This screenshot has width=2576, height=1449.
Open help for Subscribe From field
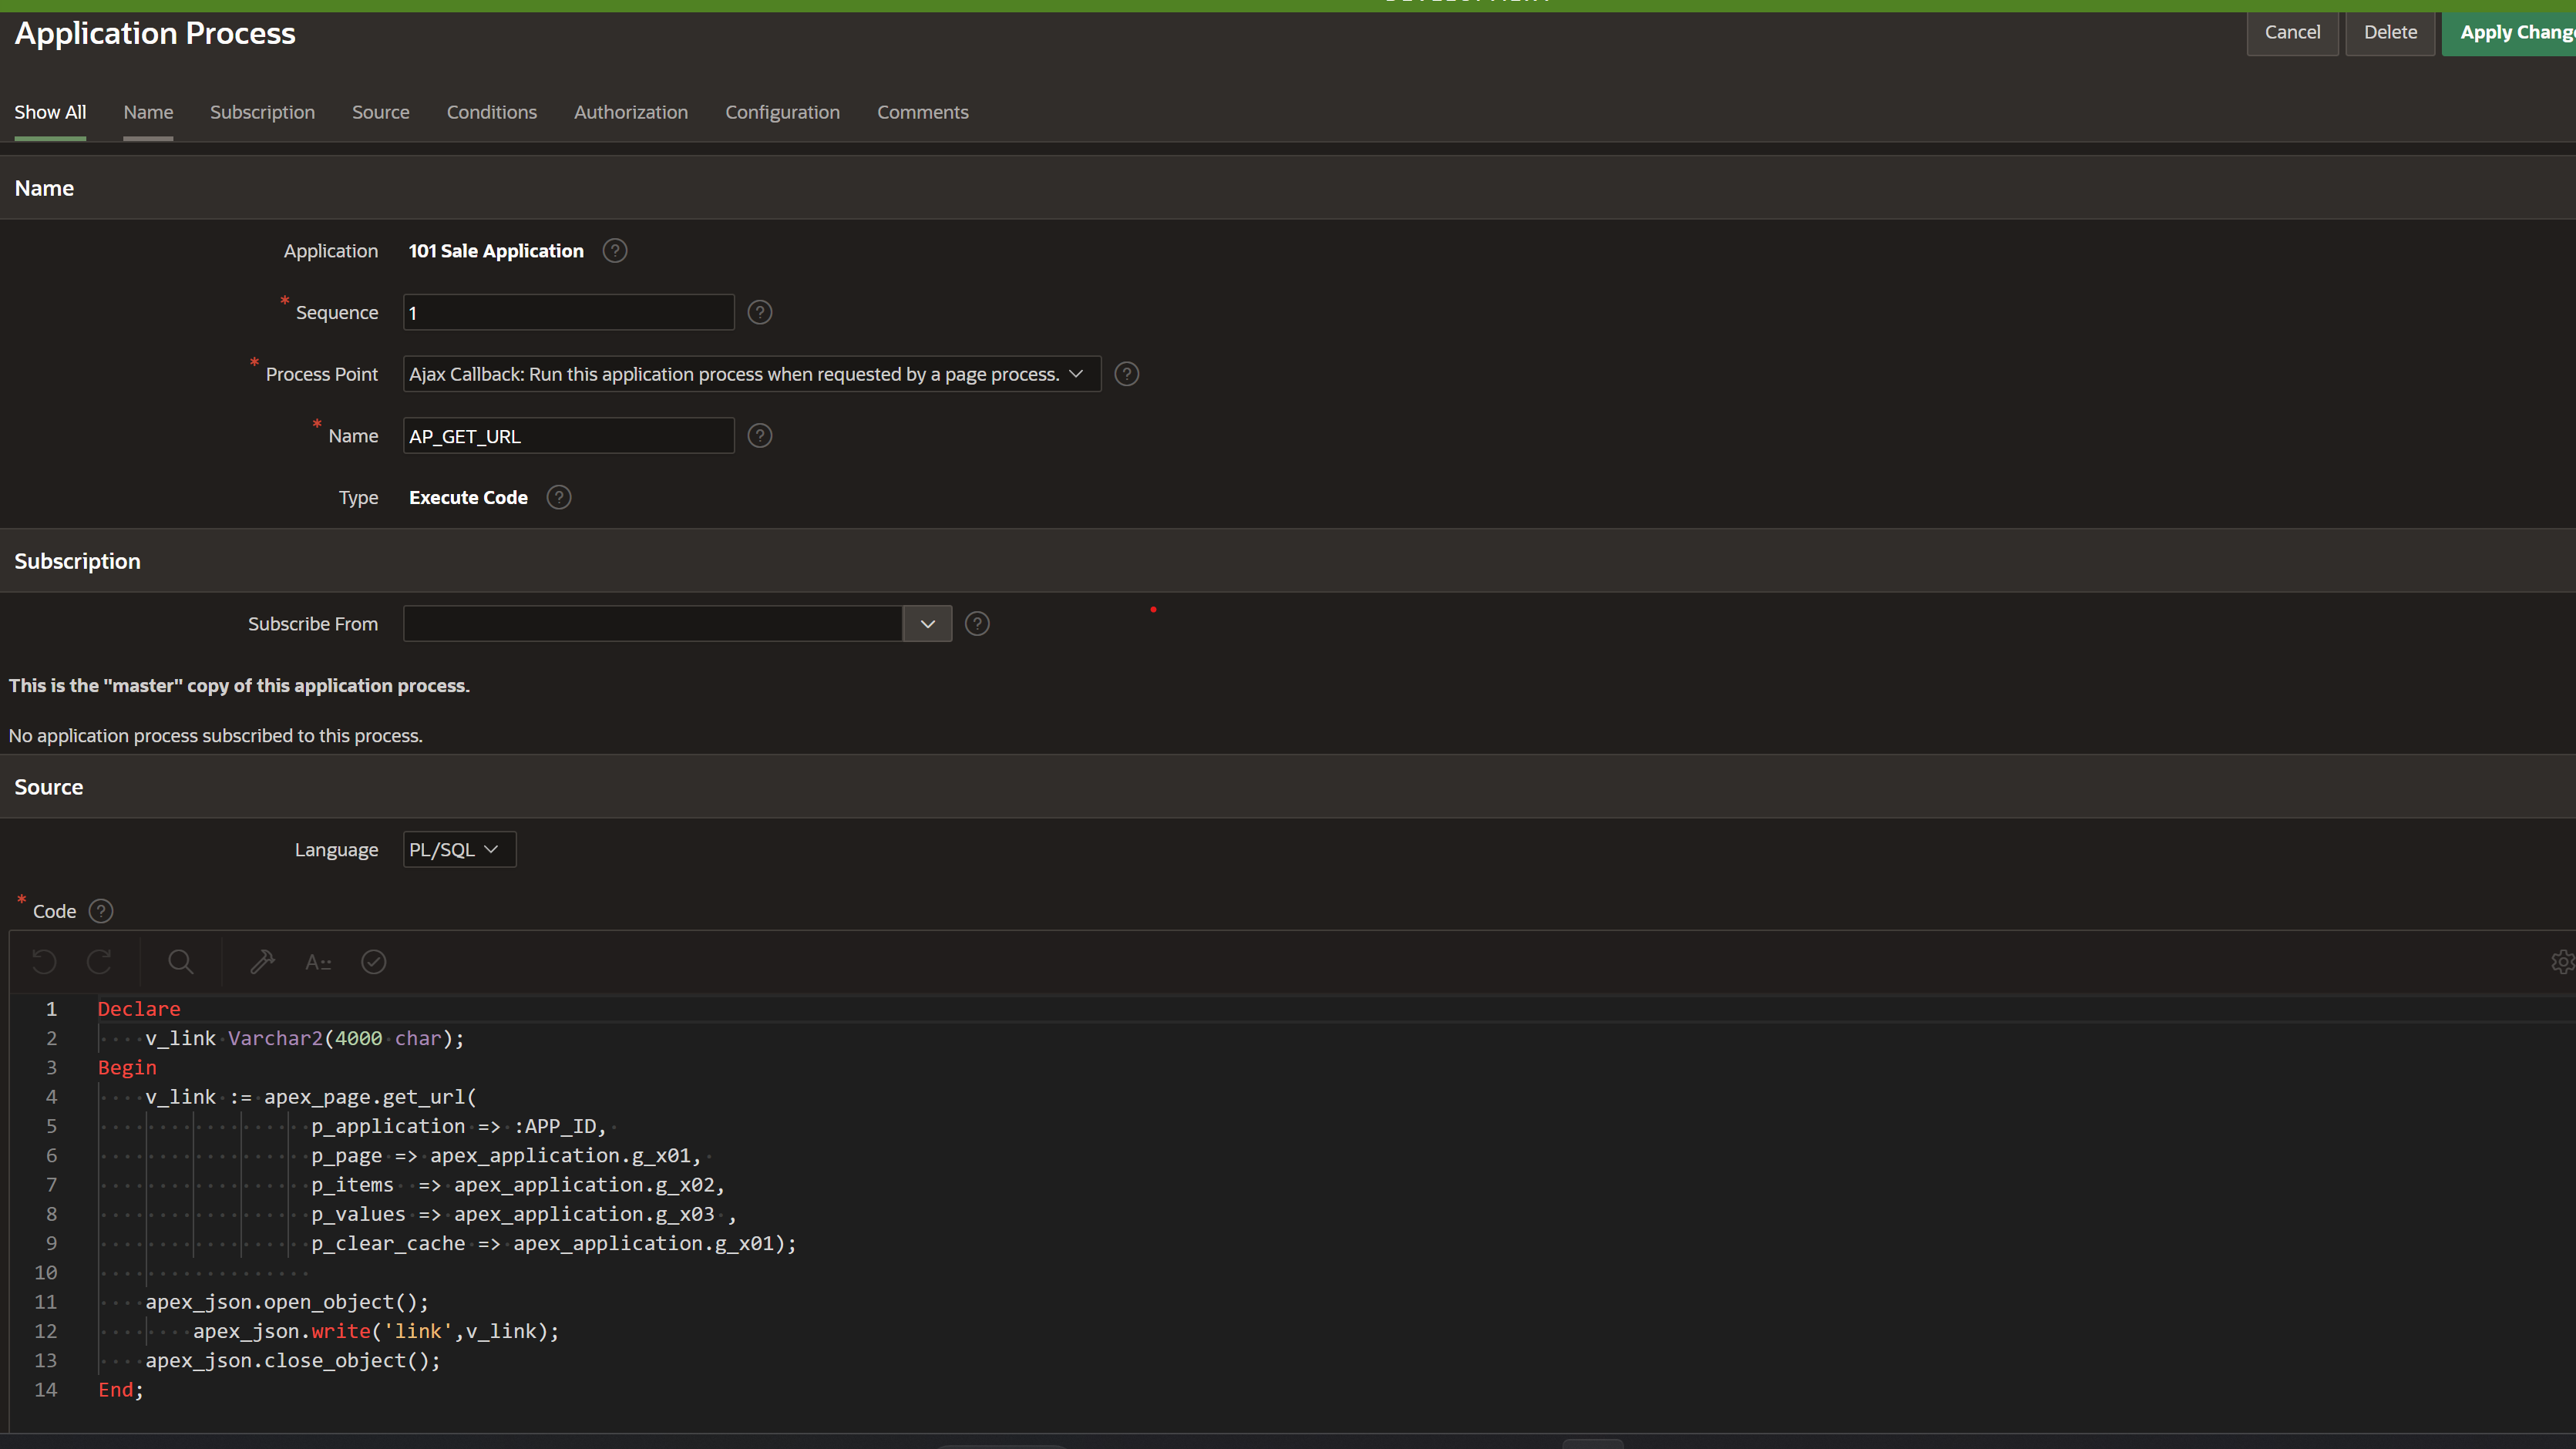pyautogui.click(x=977, y=624)
